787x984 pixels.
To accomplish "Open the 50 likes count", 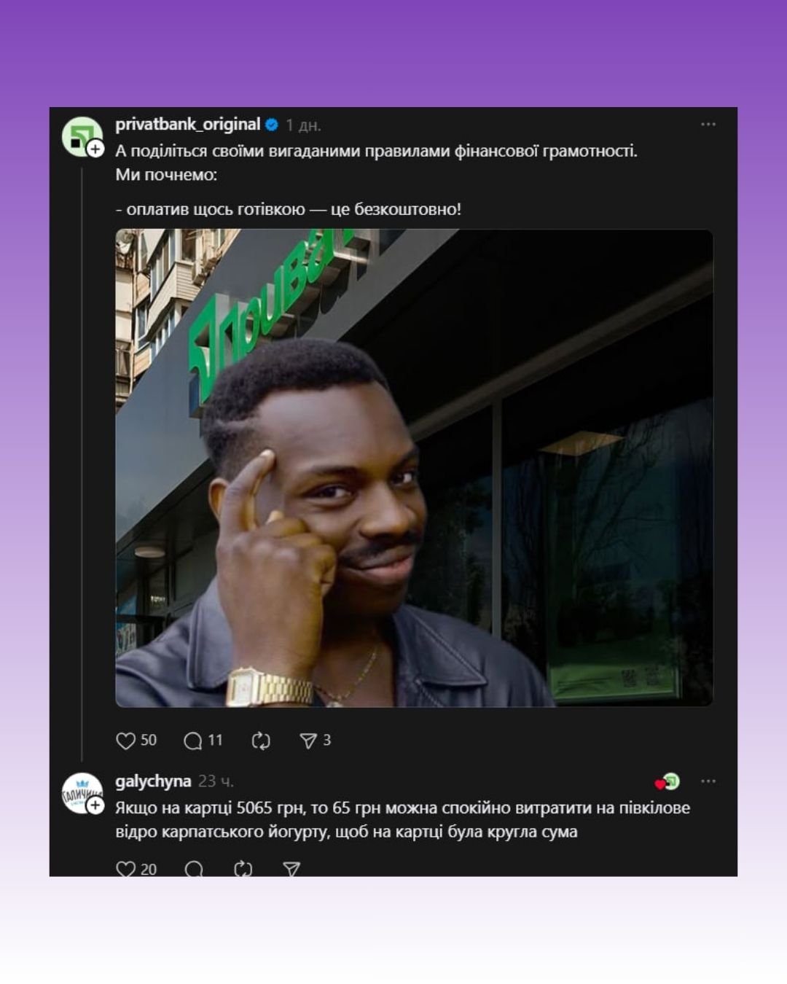I will coord(149,741).
